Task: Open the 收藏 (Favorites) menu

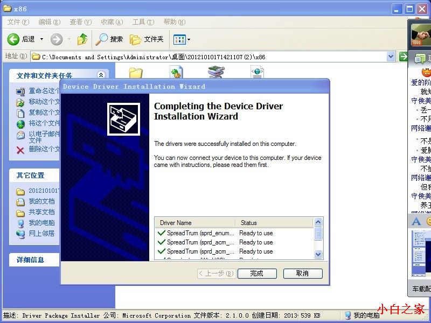Action: click(112, 22)
